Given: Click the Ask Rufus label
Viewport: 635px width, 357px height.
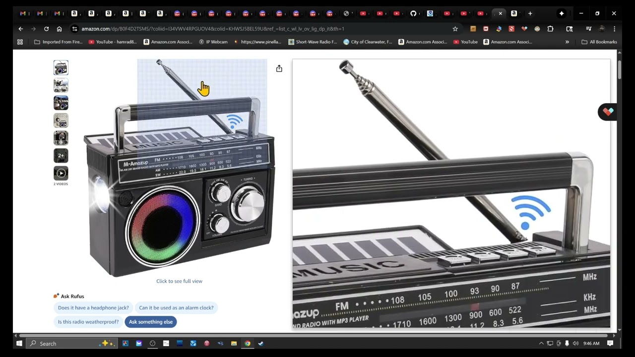Looking at the screenshot, I should pyautogui.click(x=69, y=296).
